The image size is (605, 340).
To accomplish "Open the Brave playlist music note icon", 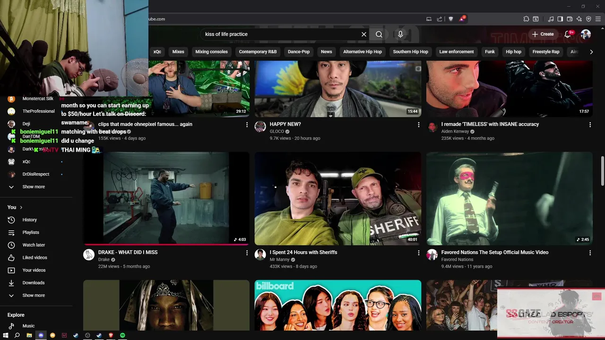I will click(x=551, y=19).
